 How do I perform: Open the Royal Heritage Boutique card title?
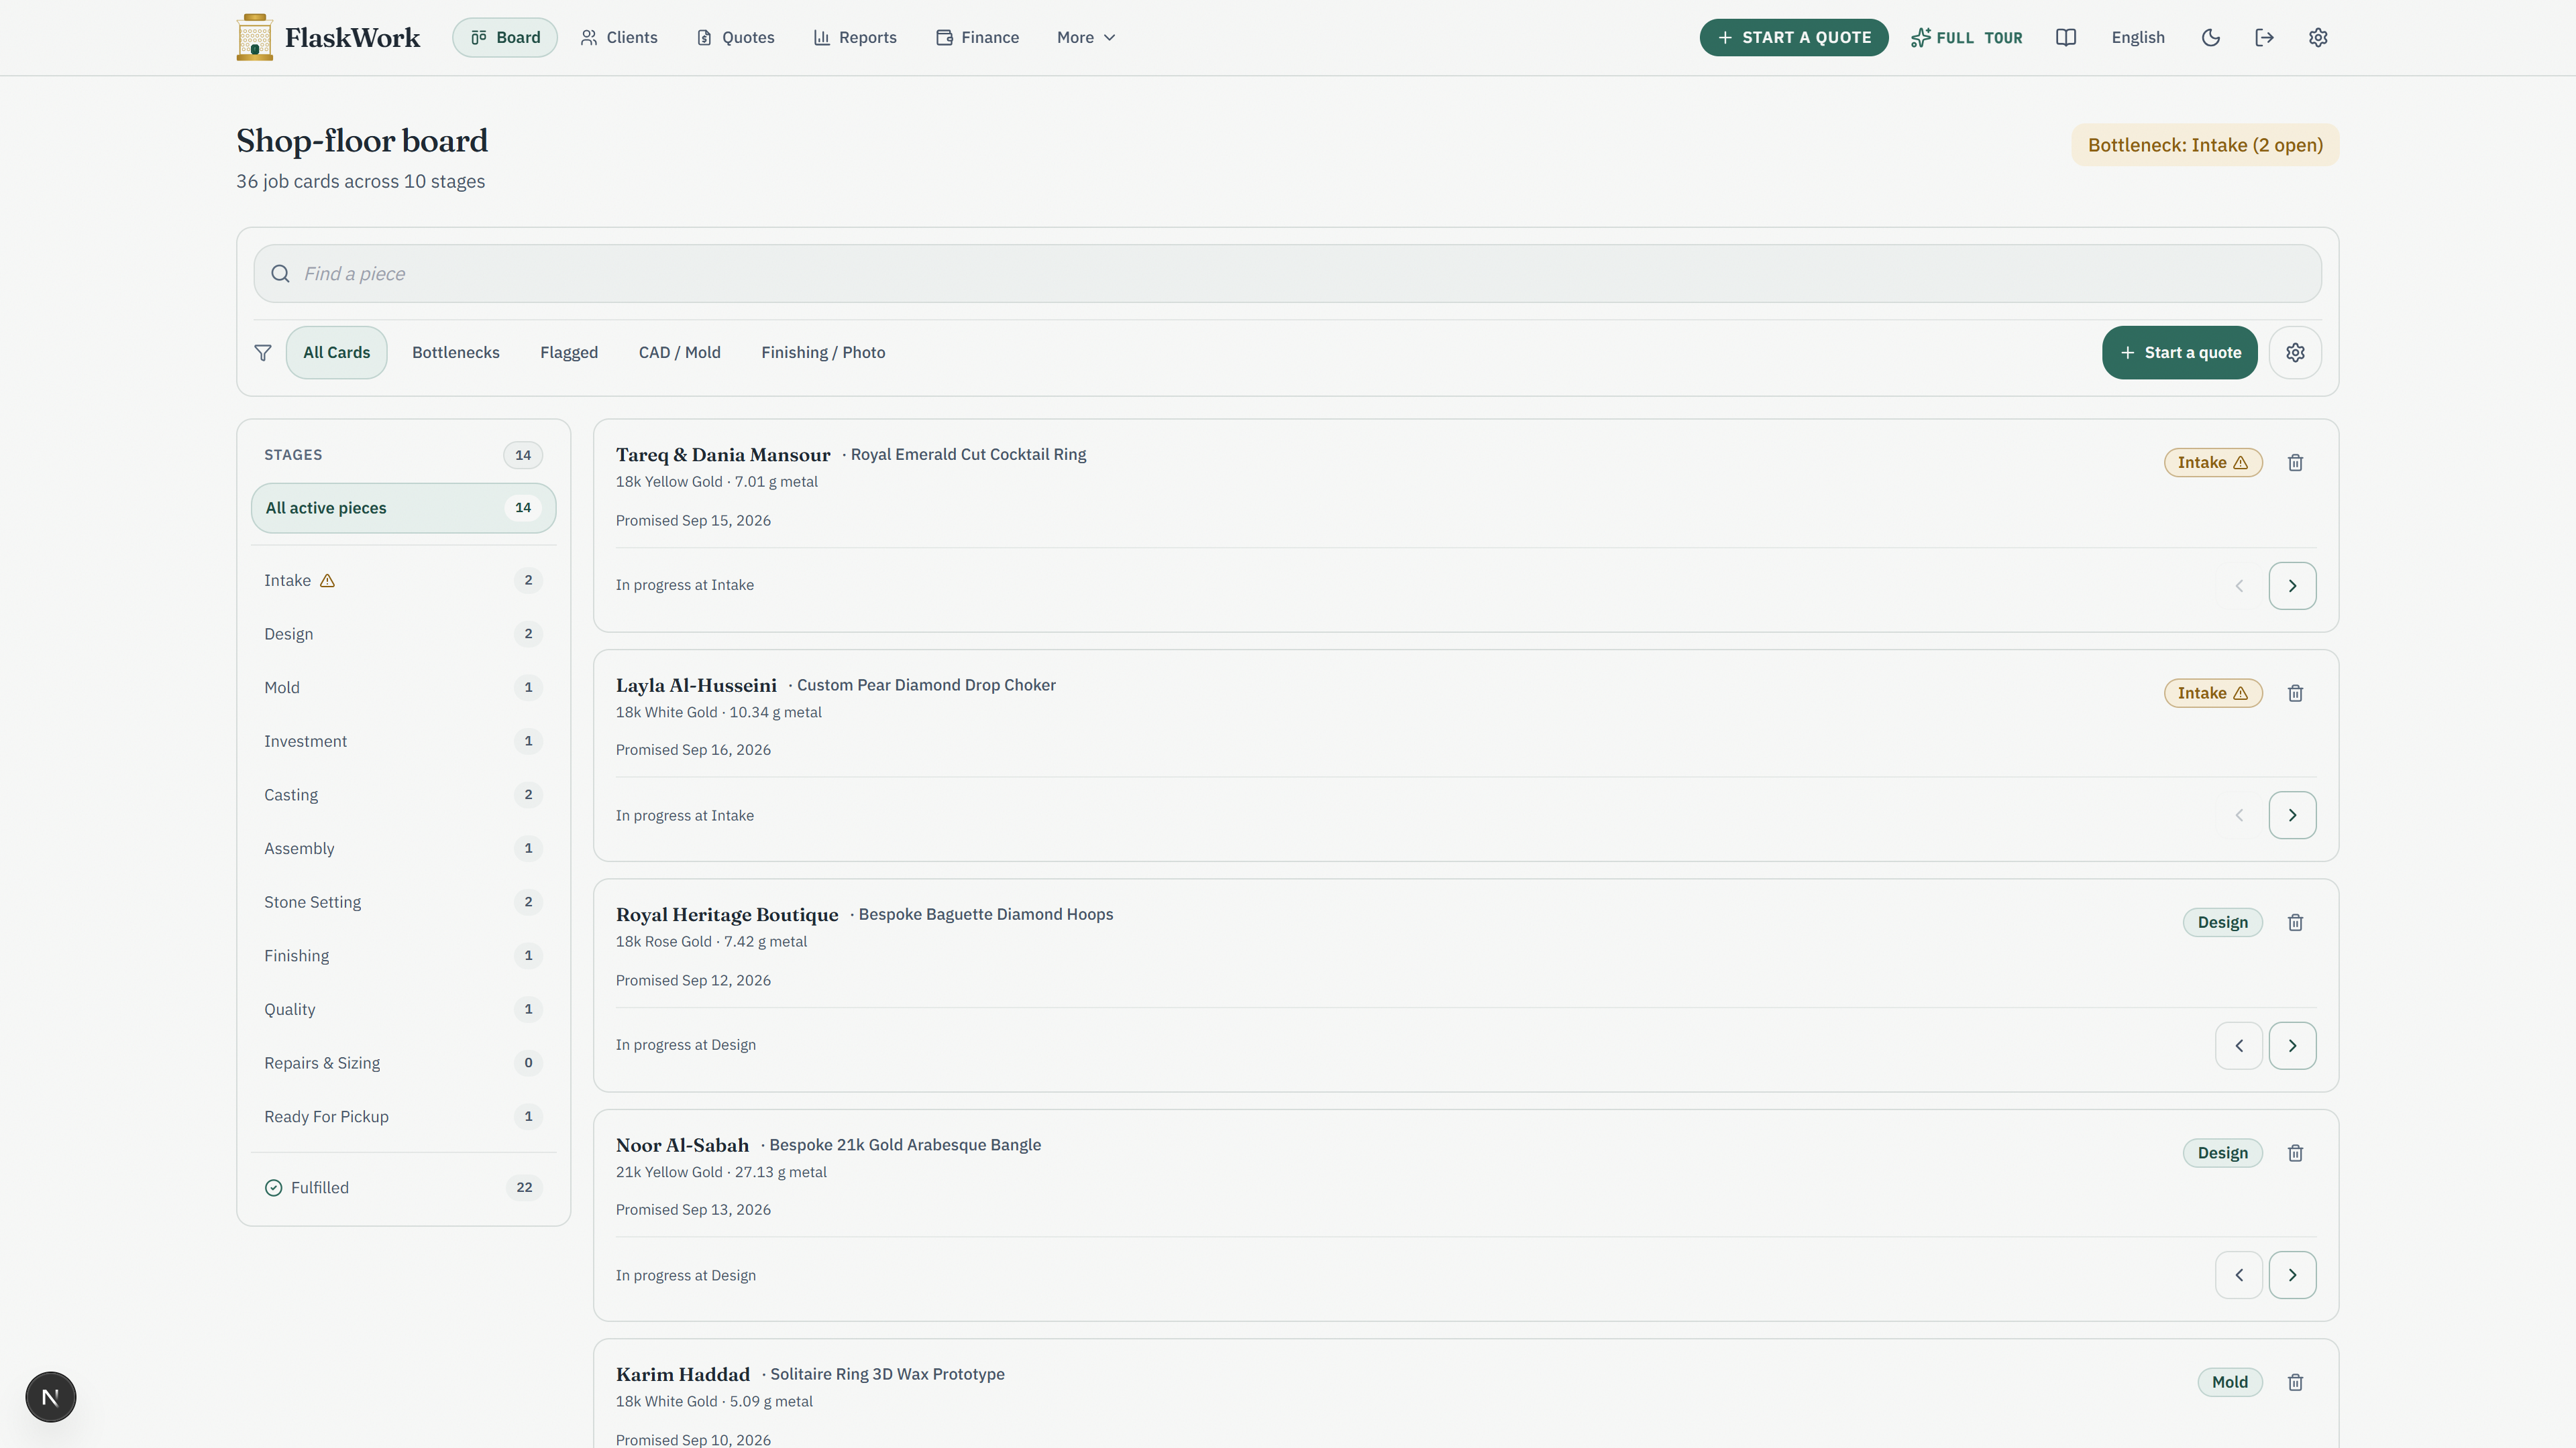[727, 914]
